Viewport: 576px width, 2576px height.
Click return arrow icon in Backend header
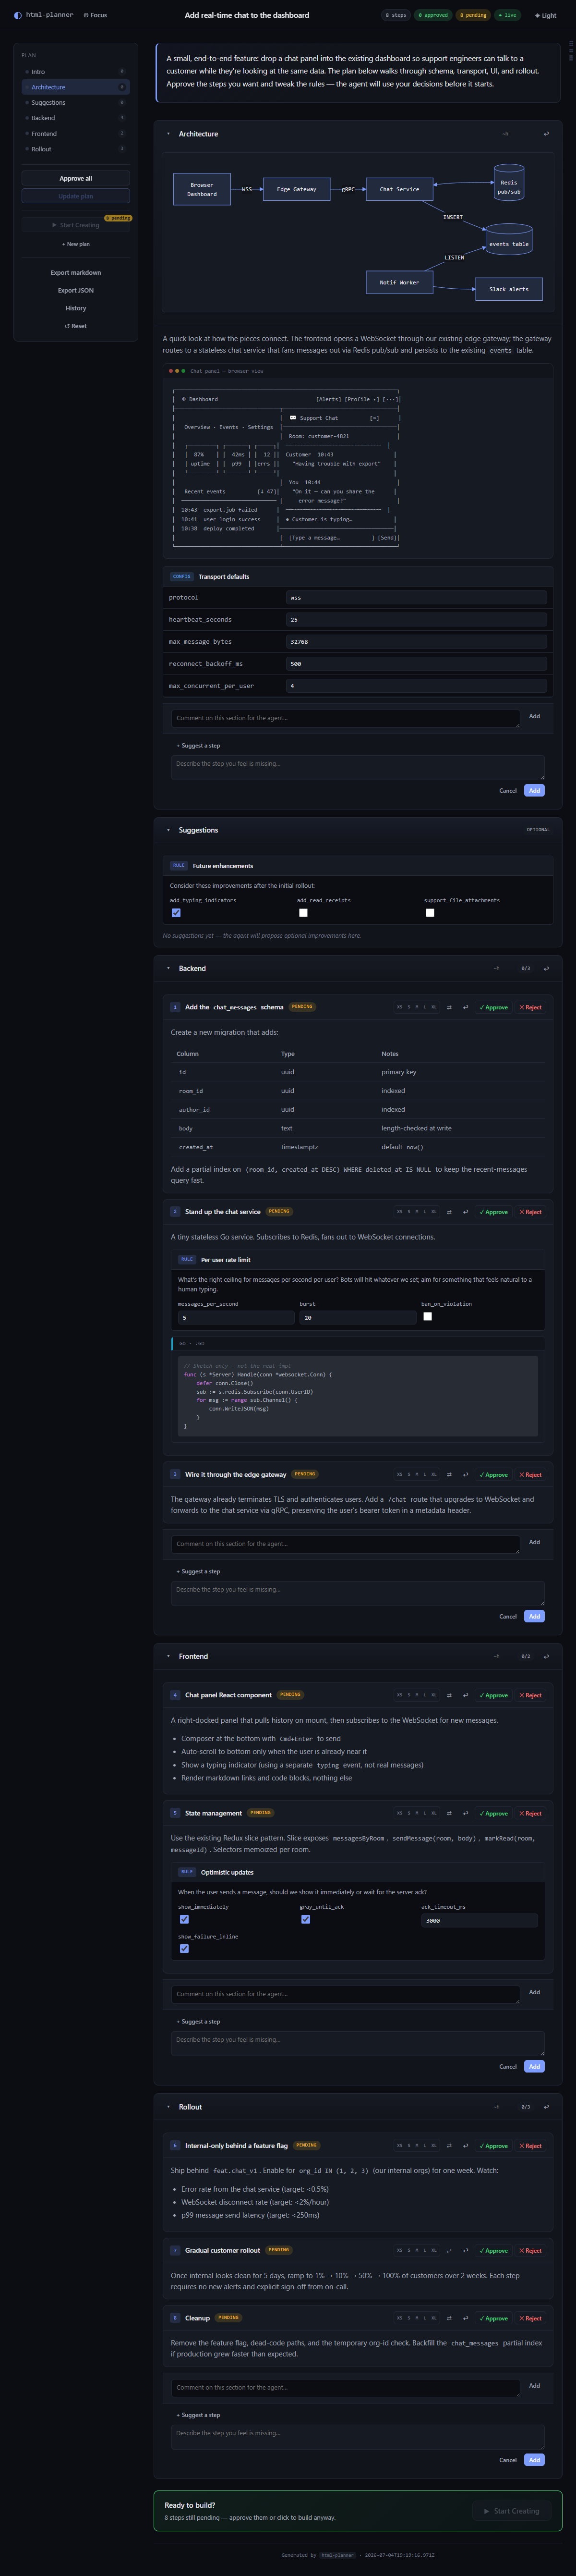tap(546, 968)
